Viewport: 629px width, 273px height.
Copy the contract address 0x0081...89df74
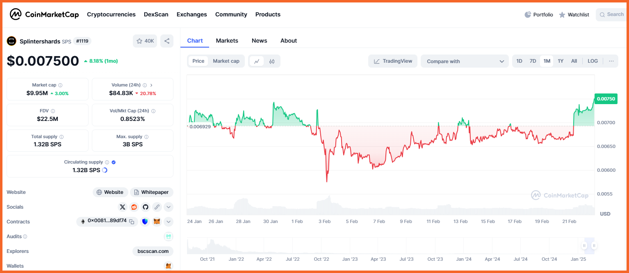pos(132,222)
